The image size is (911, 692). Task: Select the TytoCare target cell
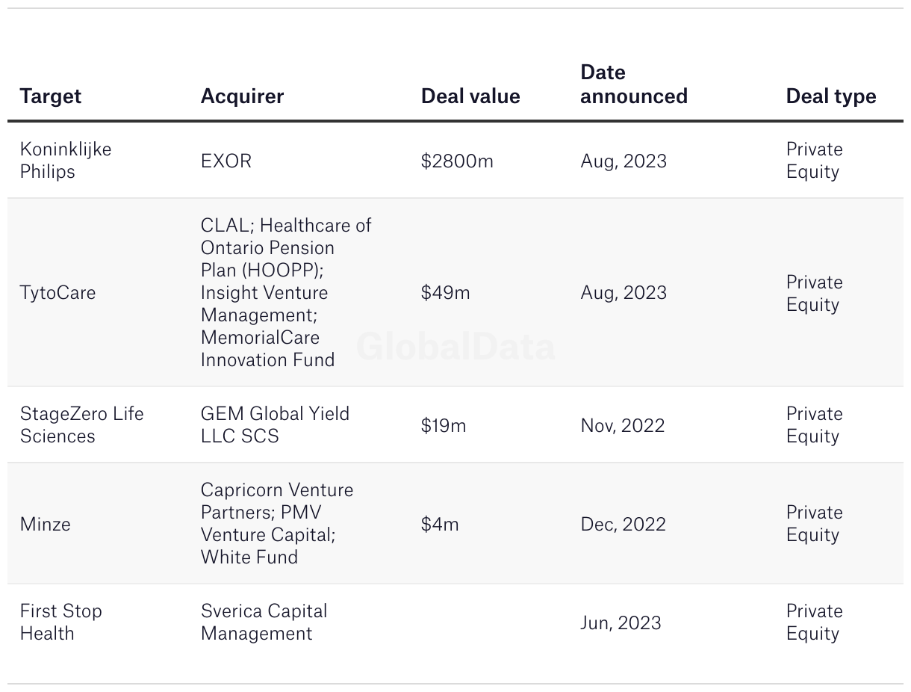57,292
